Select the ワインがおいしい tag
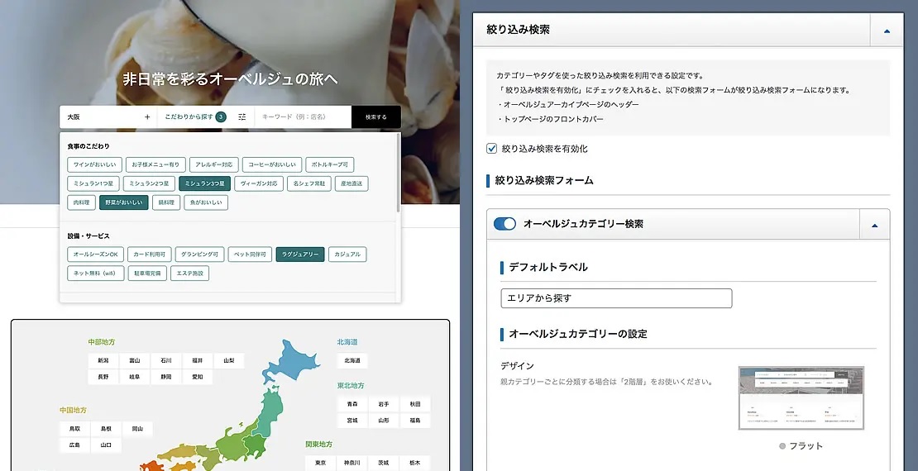 95,164
